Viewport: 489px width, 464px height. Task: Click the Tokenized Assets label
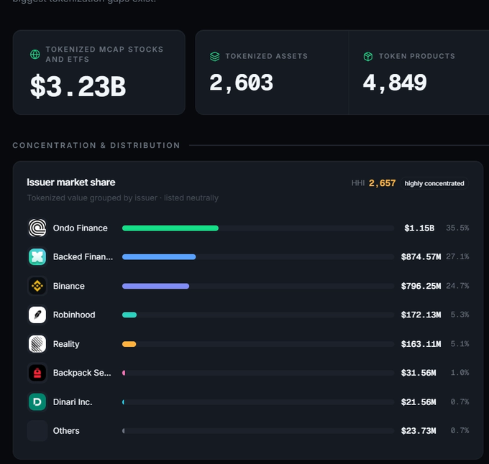point(267,56)
